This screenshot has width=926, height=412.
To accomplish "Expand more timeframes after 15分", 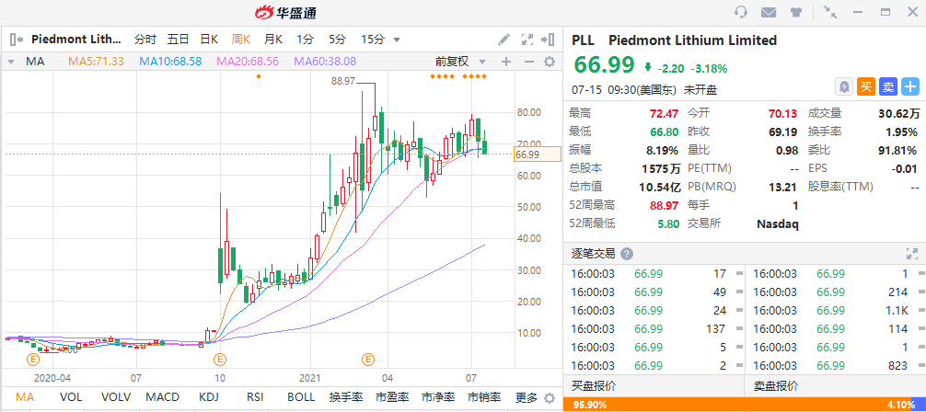I will [x=397, y=40].
